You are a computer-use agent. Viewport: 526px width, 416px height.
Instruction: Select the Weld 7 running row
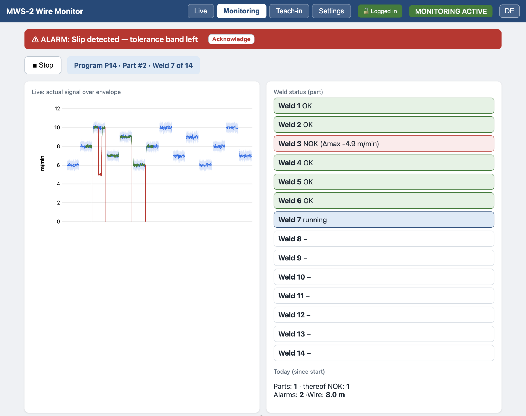point(384,220)
